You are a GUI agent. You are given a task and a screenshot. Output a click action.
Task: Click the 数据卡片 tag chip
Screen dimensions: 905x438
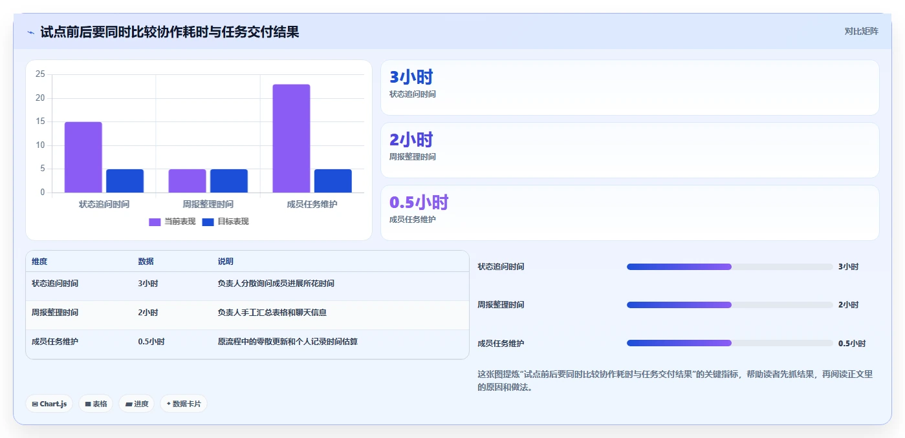pyautogui.click(x=184, y=404)
